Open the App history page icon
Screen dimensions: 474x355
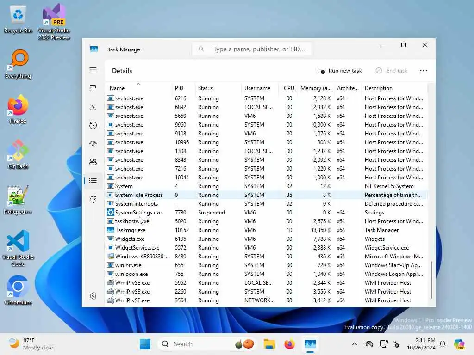point(93,125)
